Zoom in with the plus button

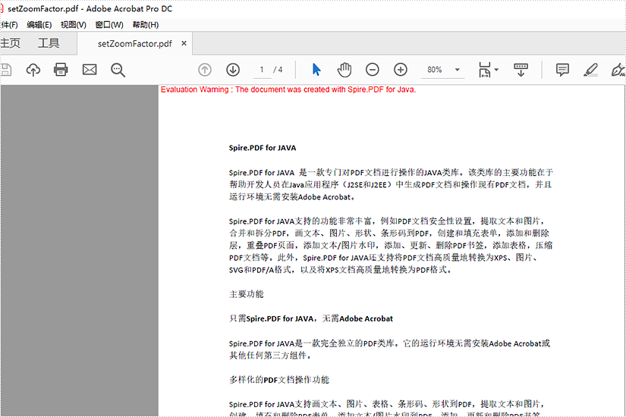(401, 70)
